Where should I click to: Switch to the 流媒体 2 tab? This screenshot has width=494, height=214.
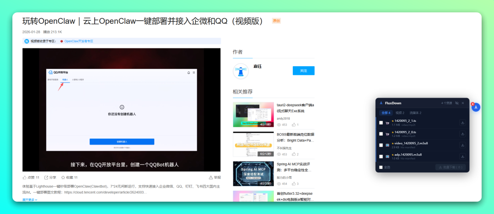point(415,113)
